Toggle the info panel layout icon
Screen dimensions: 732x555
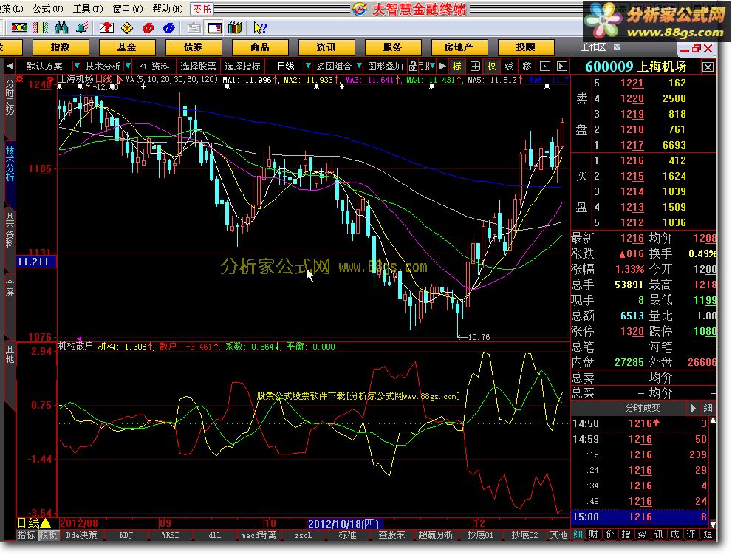pyautogui.click(x=215, y=28)
